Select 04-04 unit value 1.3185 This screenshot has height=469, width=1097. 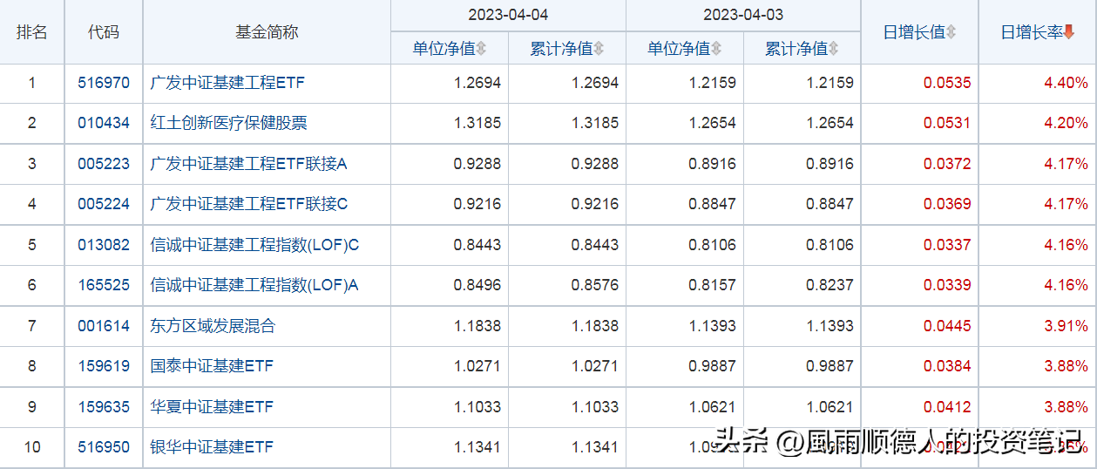tap(477, 123)
